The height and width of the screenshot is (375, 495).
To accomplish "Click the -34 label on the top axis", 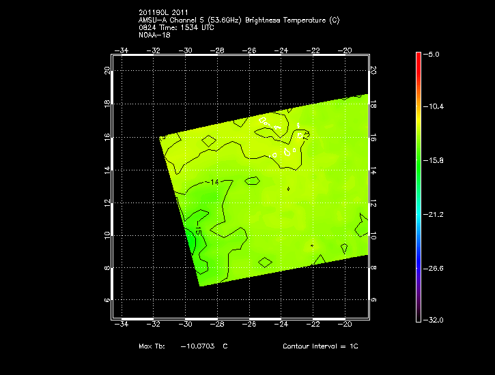I will click(x=122, y=50).
